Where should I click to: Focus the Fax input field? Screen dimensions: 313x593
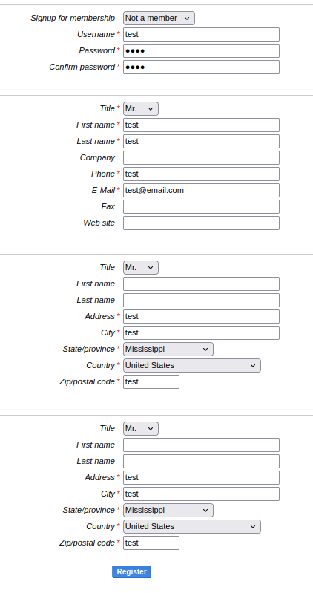(201, 206)
